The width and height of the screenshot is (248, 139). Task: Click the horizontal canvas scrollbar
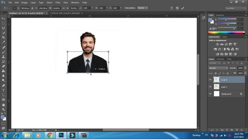[126, 130]
